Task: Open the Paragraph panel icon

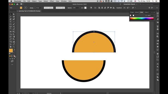Action: 157,67
